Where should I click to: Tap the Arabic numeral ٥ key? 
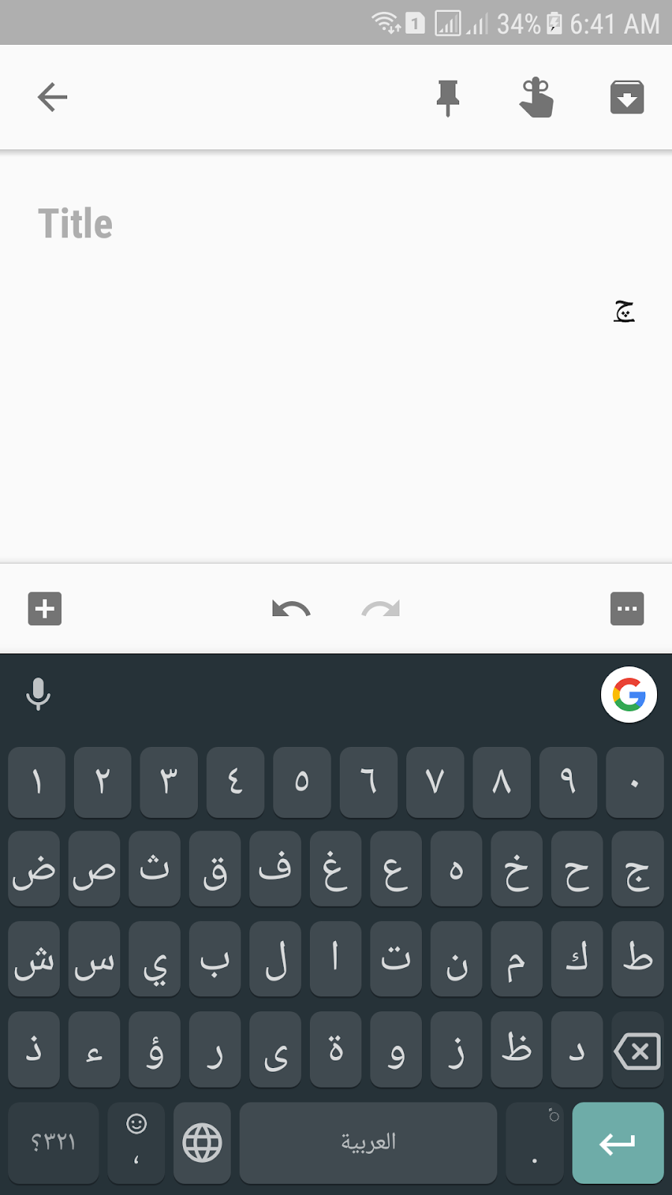pyautogui.click(x=302, y=782)
